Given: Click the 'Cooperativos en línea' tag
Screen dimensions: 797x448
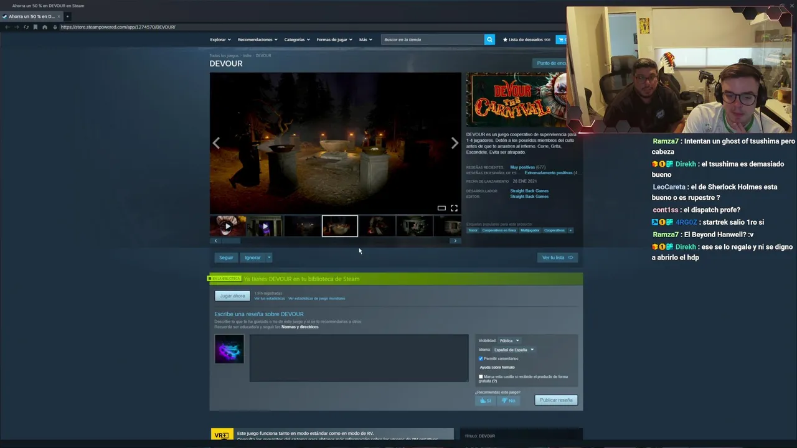Looking at the screenshot, I should pos(499,230).
